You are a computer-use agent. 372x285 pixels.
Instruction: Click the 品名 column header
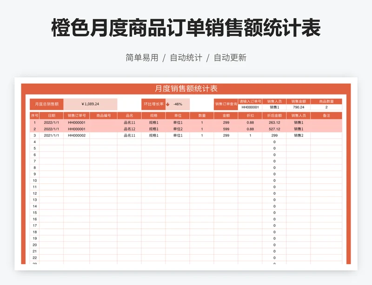[x=129, y=116]
